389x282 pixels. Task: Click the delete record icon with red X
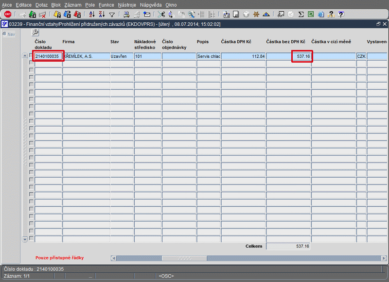coord(42,15)
